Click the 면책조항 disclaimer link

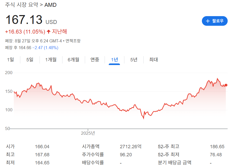pos(73,41)
